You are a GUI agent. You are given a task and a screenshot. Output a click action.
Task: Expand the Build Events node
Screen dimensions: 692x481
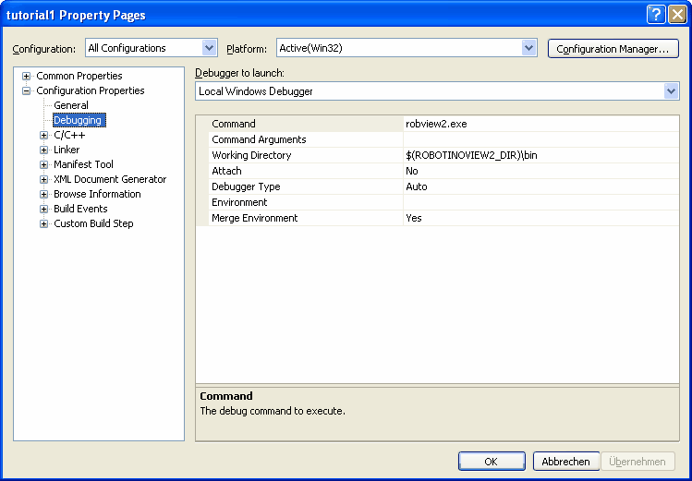(43, 209)
